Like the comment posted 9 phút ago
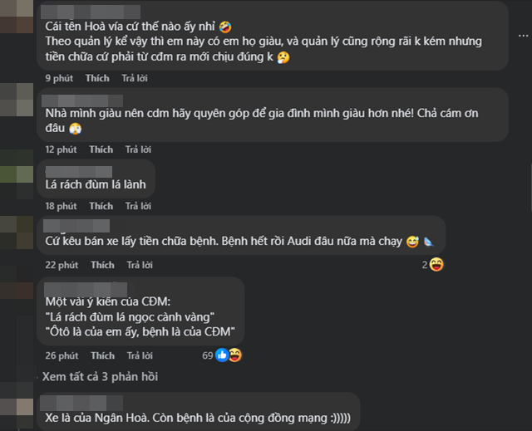Image resolution: width=532 pixels, height=431 pixels. pyautogui.click(x=97, y=78)
